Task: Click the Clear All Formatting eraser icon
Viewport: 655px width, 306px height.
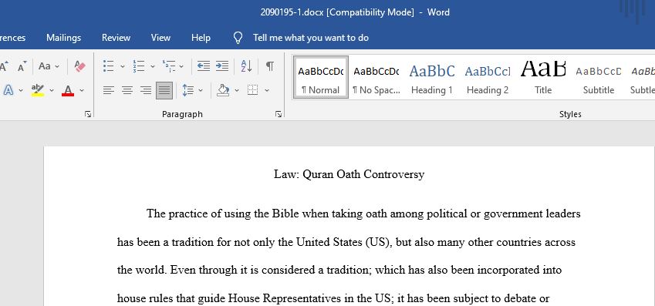Action: [x=79, y=66]
